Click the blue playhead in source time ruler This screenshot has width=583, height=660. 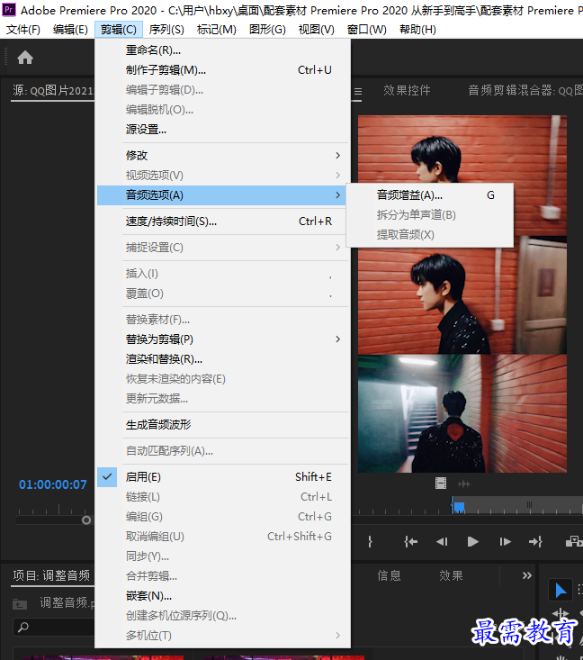click(x=458, y=506)
